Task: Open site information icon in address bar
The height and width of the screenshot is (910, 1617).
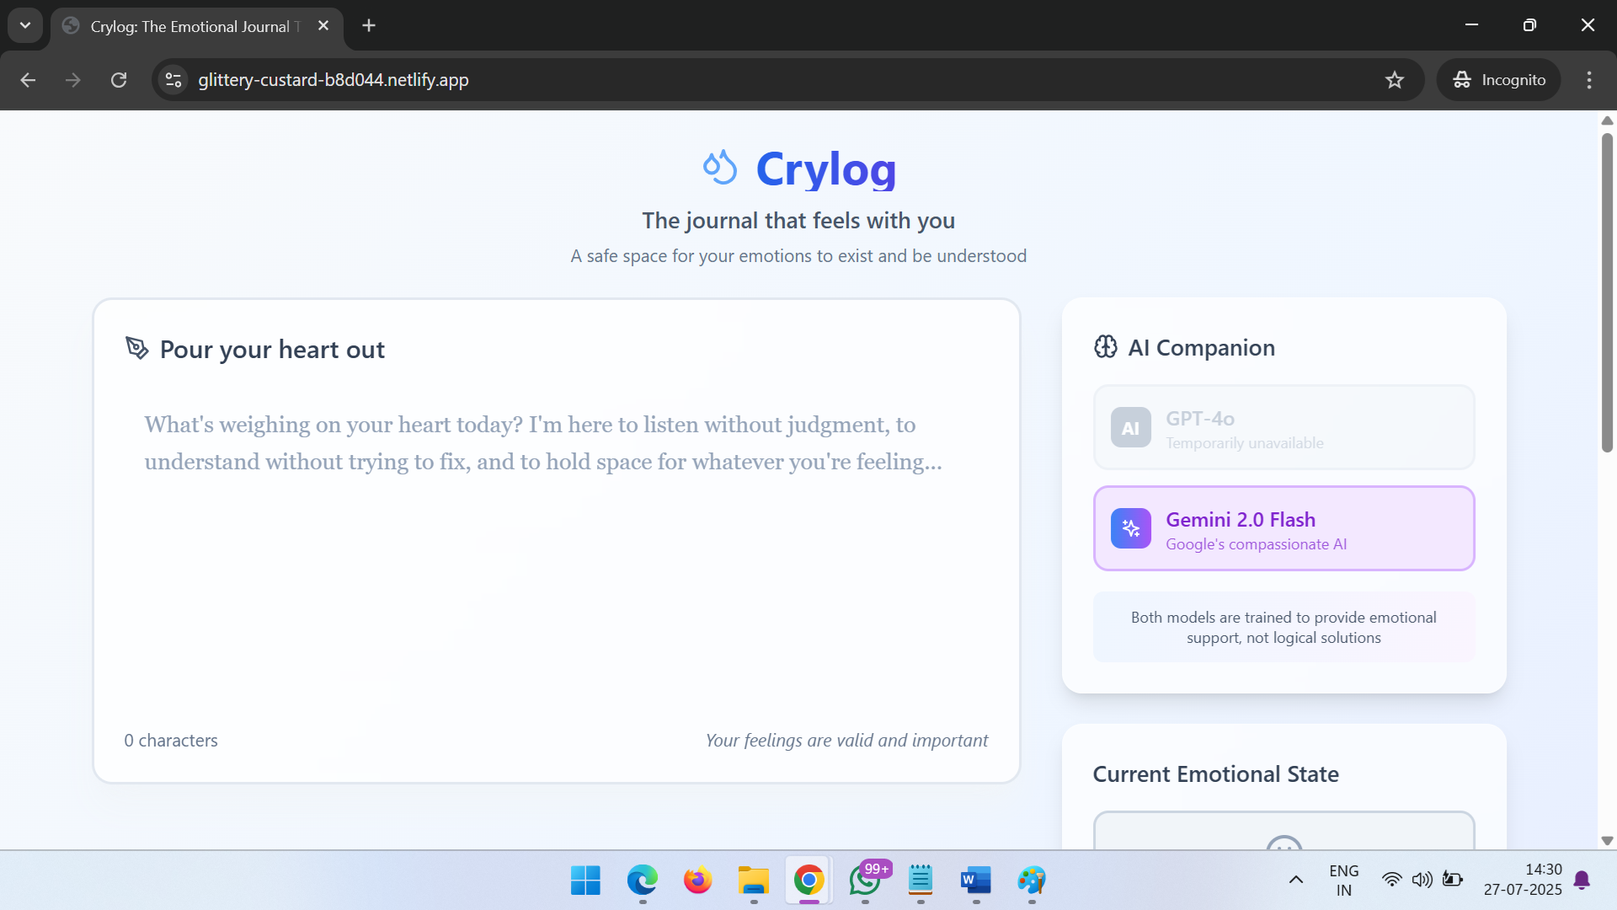Action: [x=173, y=80]
